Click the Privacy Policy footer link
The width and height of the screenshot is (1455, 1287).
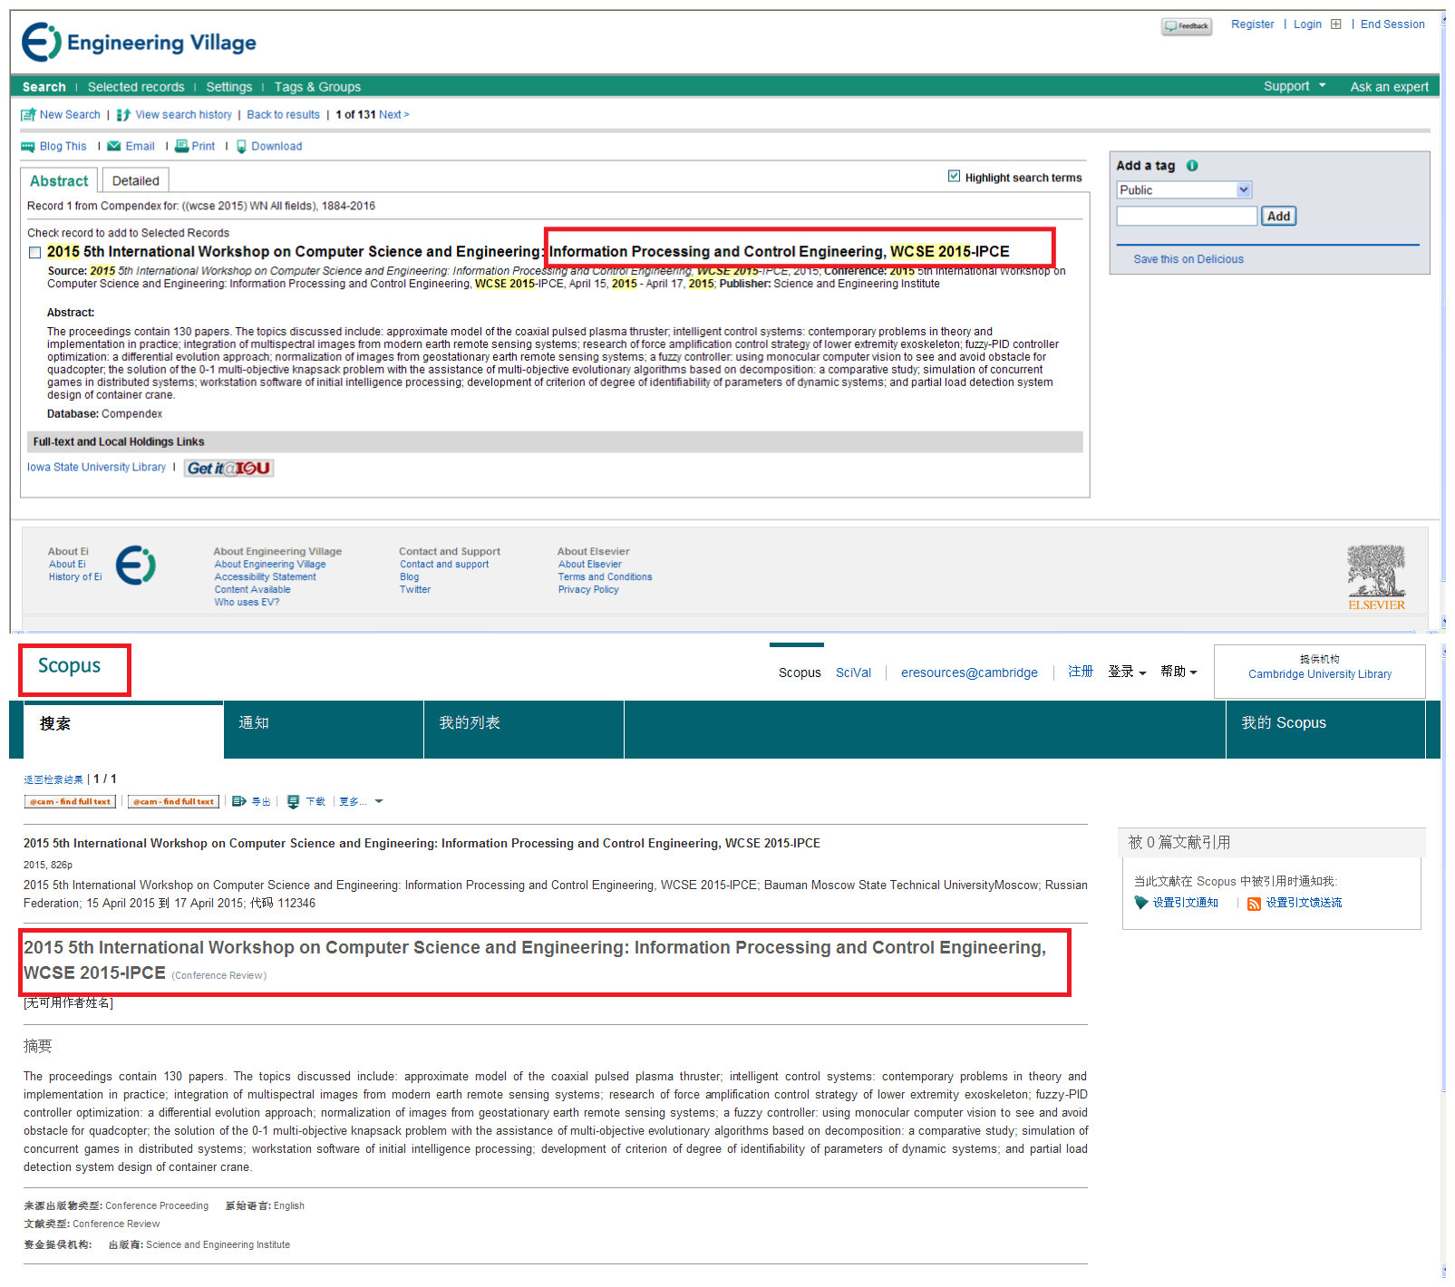coord(588,590)
